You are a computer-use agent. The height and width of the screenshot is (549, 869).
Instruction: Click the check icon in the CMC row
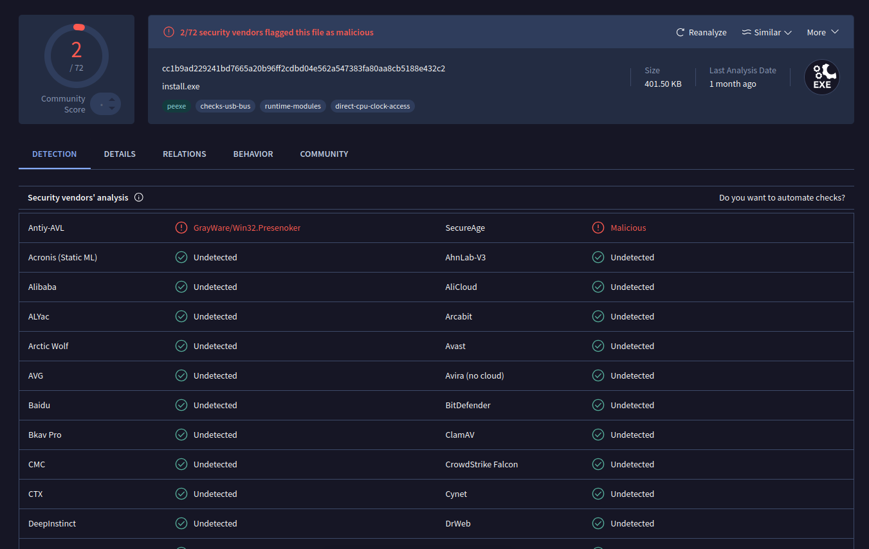point(181,464)
